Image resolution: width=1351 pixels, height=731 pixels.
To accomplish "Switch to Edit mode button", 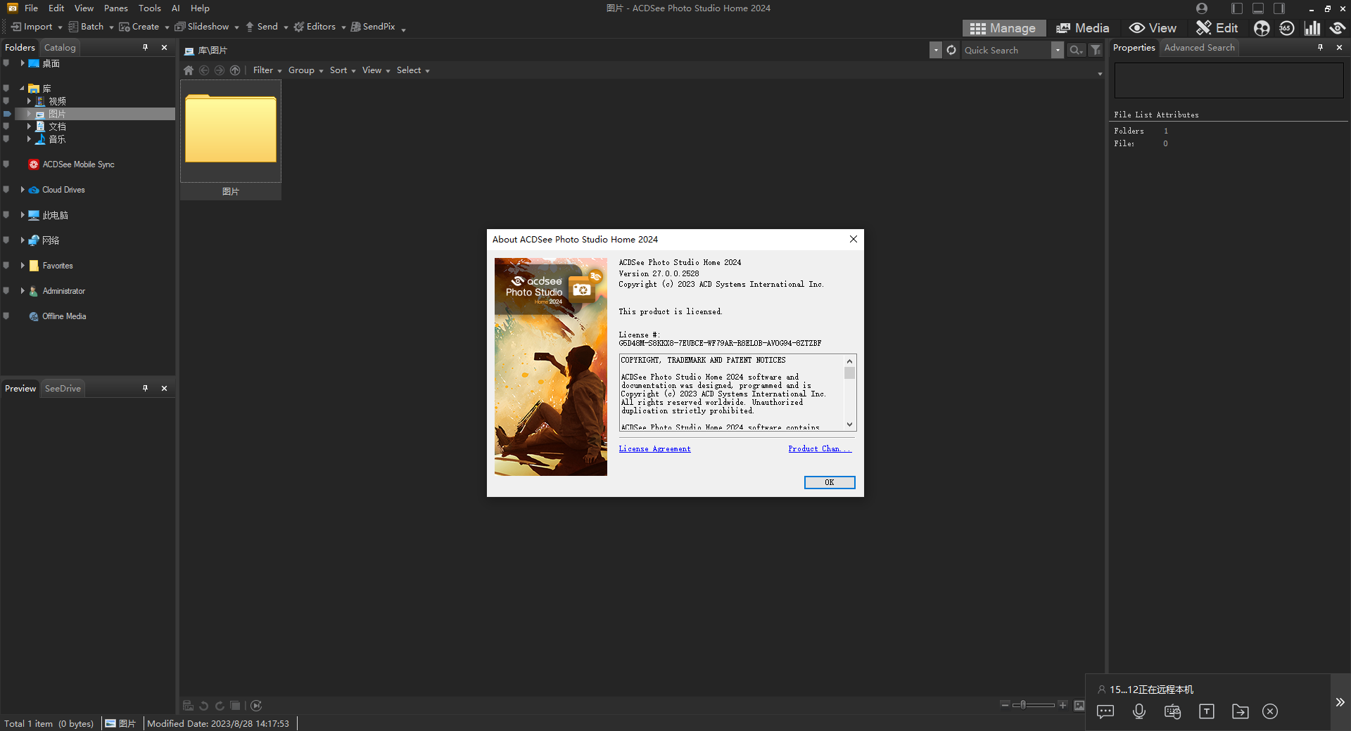I will tap(1217, 28).
